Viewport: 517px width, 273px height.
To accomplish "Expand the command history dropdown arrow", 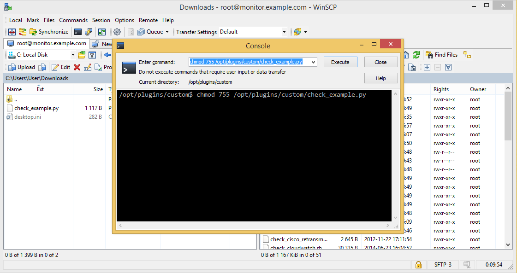I will (x=313, y=62).
